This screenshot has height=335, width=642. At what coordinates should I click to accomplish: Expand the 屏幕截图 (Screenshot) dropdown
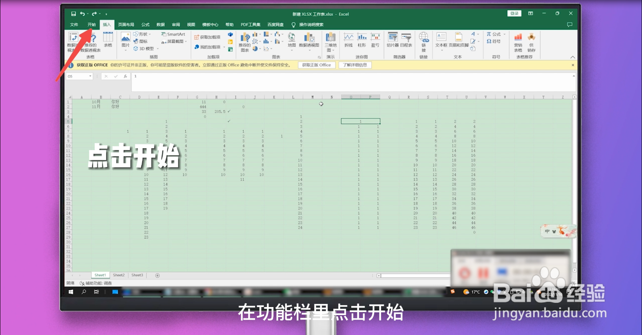point(186,41)
